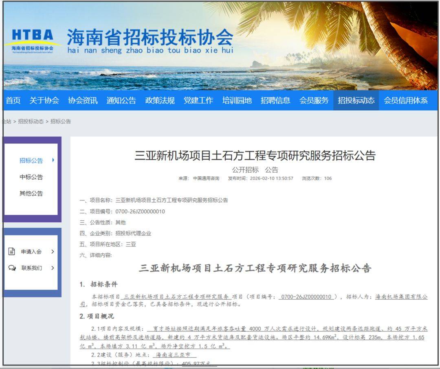The image size is (440, 369).
Task: Open the 会员服务 navigation item
Action: tap(314, 101)
